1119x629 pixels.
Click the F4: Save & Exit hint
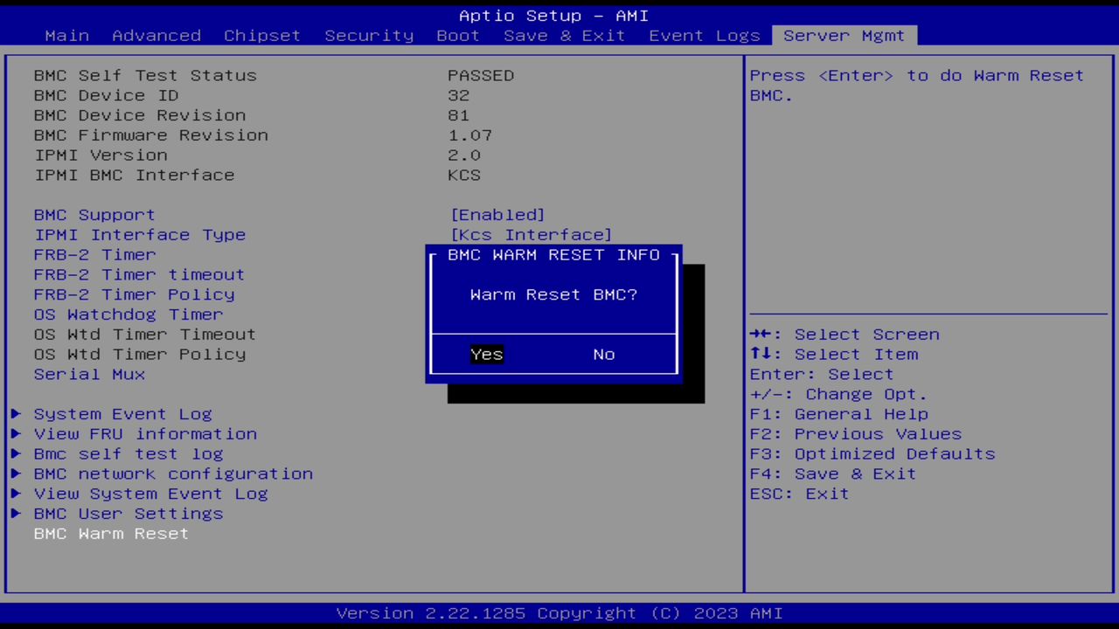point(833,473)
